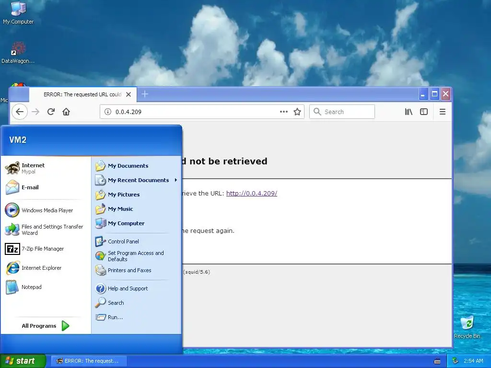Open Mypal Internet browser from Start menu
491x368 pixels.
click(46, 168)
